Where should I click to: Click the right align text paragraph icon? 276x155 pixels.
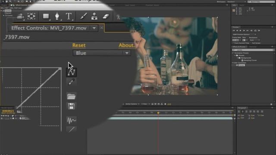246,112
